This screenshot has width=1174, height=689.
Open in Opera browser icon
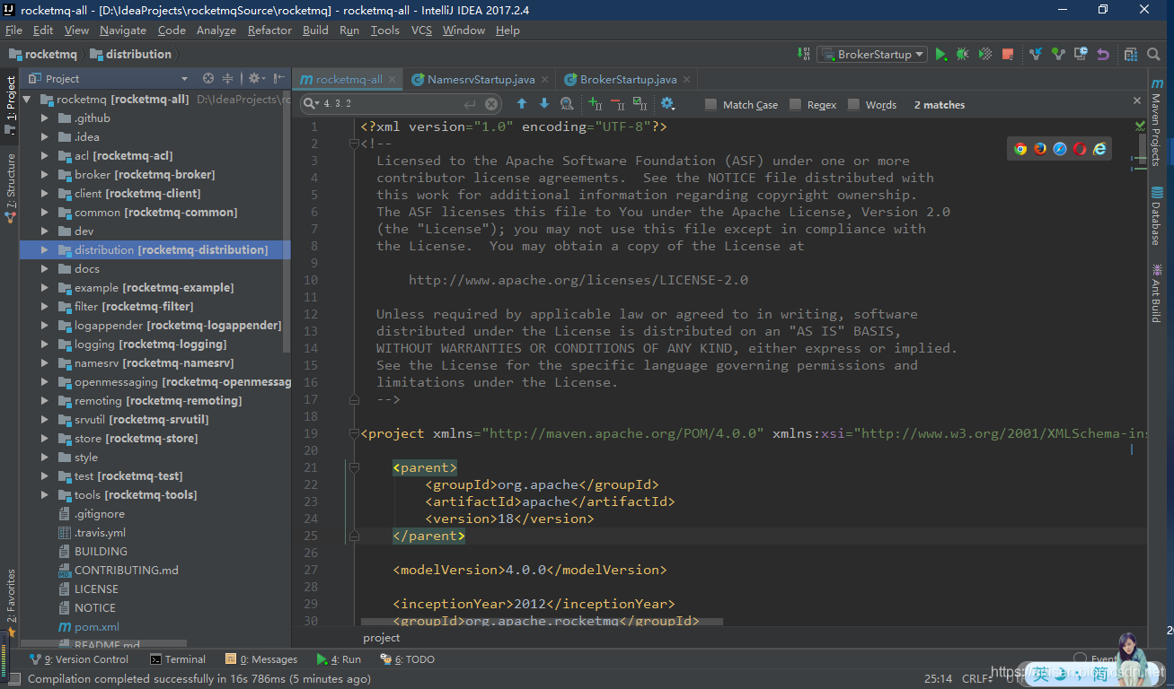1080,149
